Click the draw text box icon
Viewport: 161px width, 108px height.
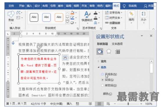(18, 18)
